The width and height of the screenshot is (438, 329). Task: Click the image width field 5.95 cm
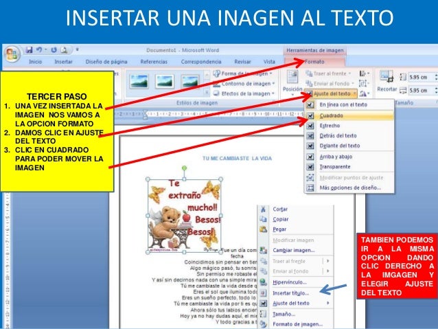tap(421, 90)
